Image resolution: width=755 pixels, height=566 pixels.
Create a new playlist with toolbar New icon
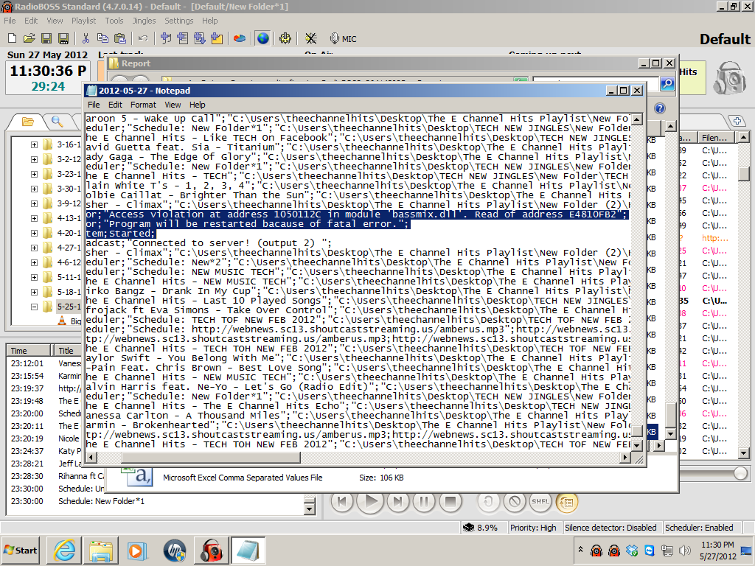pos(13,38)
